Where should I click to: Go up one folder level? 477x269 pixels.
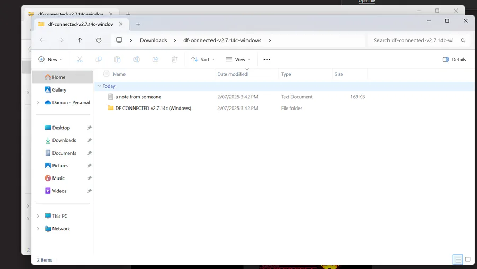pos(79,40)
